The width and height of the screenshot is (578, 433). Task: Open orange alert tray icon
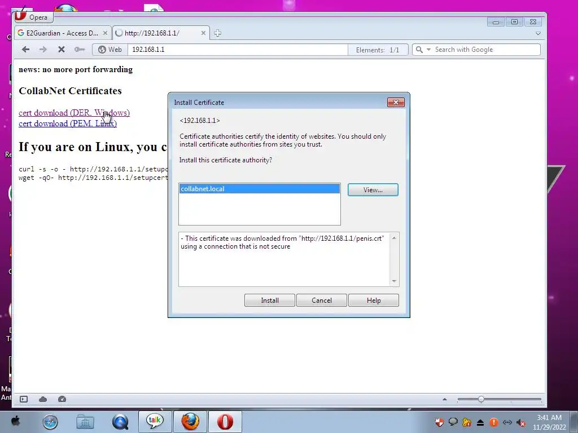pyautogui.click(x=494, y=422)
